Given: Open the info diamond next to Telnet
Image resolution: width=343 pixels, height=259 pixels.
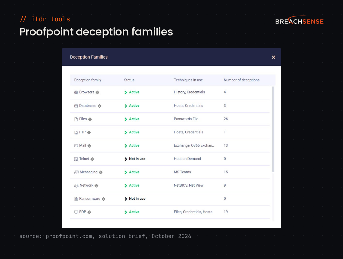Looking at the screenshot, I should coord(92,159).
